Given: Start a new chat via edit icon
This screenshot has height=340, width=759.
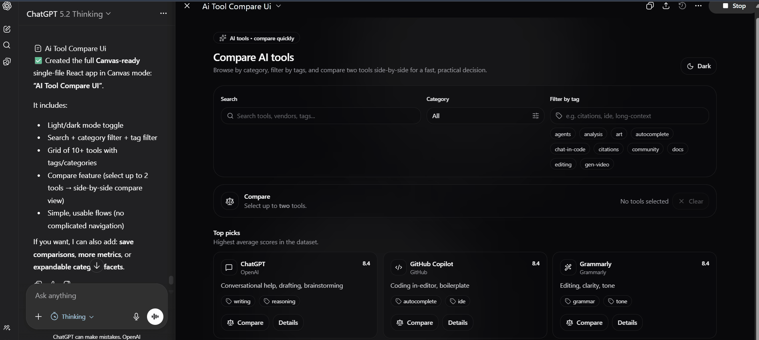Looking at the screenshot, I should (x=7, y=29).
